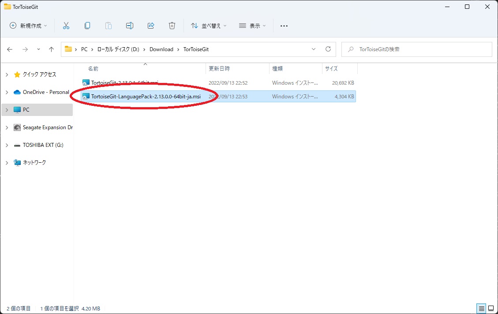Select クイック アクセス in navigation pane

[x=37, y=75]
